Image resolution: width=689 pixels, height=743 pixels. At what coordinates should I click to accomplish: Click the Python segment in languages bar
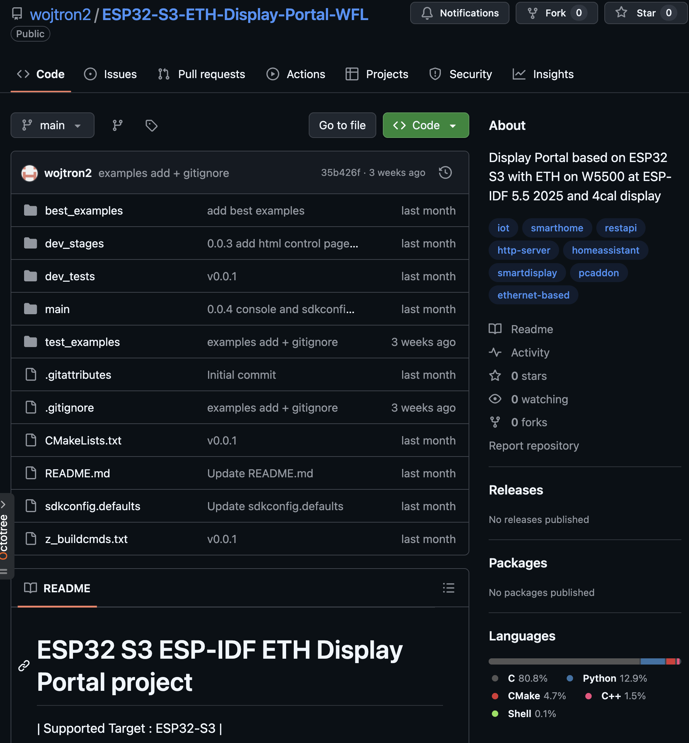(653, 661)
